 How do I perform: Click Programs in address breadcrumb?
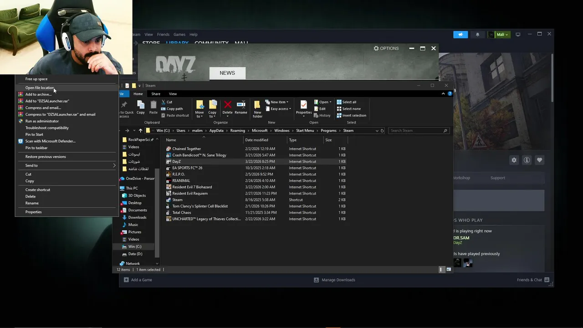(328, 131)
